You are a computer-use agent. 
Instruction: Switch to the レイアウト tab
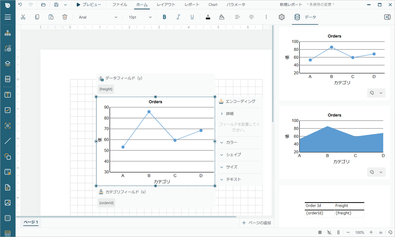coord(166,5)
